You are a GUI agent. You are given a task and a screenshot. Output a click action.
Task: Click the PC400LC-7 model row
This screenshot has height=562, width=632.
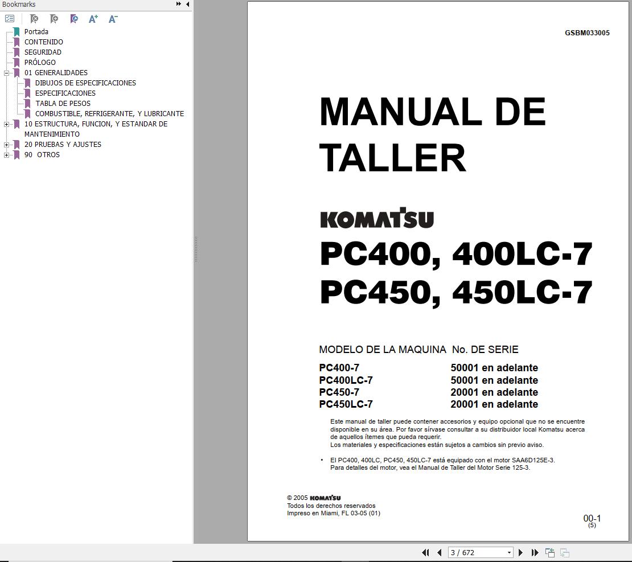coord(429,380)
